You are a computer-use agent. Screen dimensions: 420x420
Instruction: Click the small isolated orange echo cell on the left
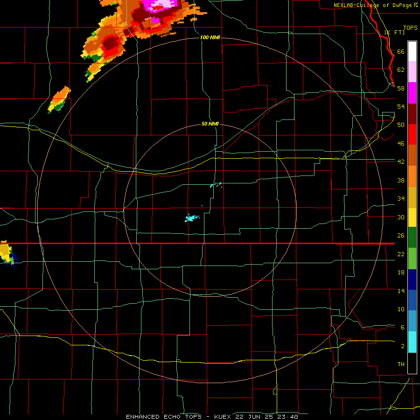point(59,99)
